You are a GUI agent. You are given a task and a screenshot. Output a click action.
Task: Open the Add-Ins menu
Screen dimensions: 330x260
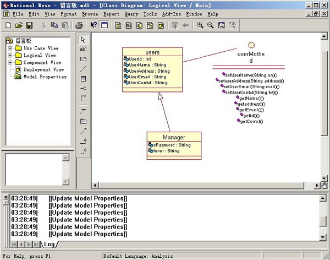click(171, 14)
